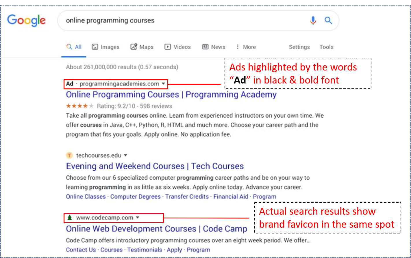411x258 pixels.
Task: Expand the www.codecamp.com dropdown arrow
Action: (138, 218)
